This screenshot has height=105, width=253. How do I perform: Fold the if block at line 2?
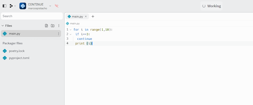(x=71, y=34)
